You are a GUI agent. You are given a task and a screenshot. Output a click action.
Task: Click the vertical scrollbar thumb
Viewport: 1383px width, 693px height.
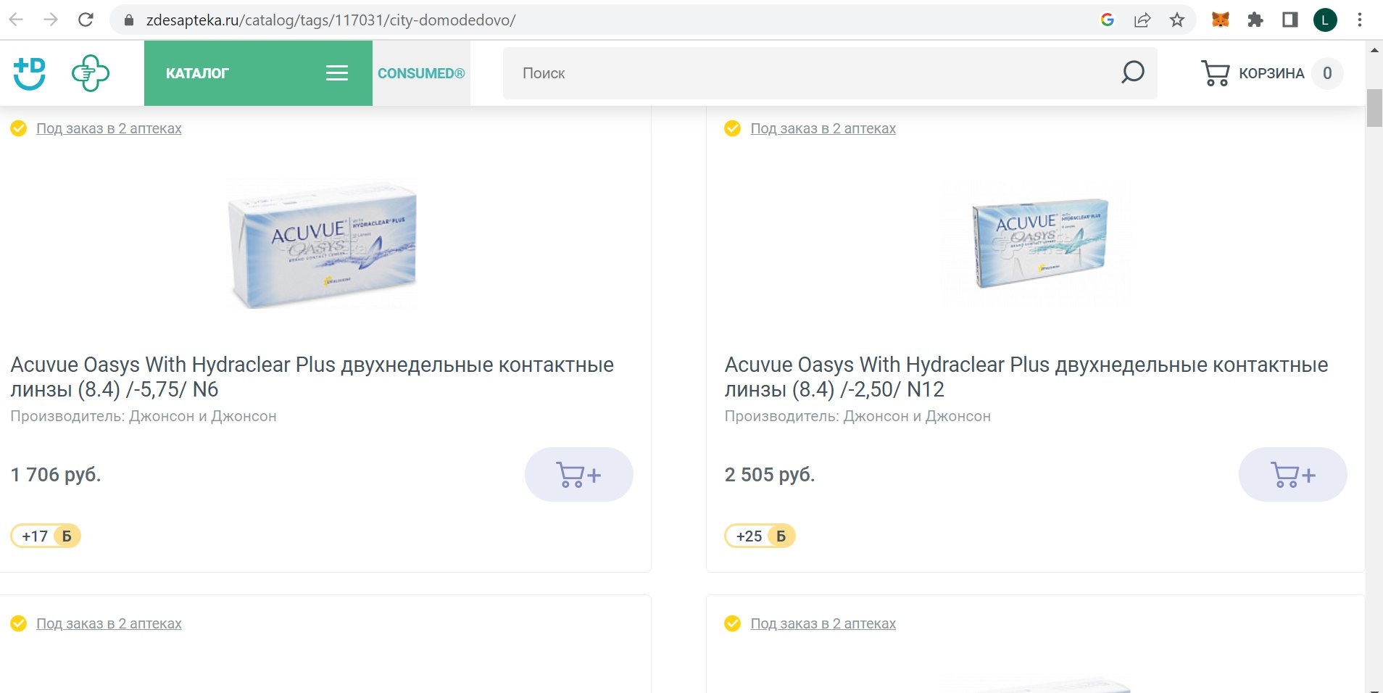[1374, 107]
